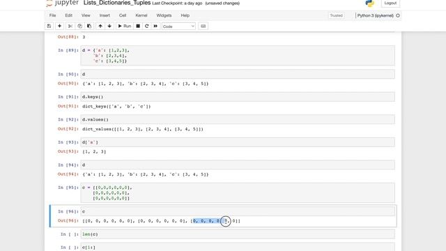Click the In [89] prompt label

point(68,50)
